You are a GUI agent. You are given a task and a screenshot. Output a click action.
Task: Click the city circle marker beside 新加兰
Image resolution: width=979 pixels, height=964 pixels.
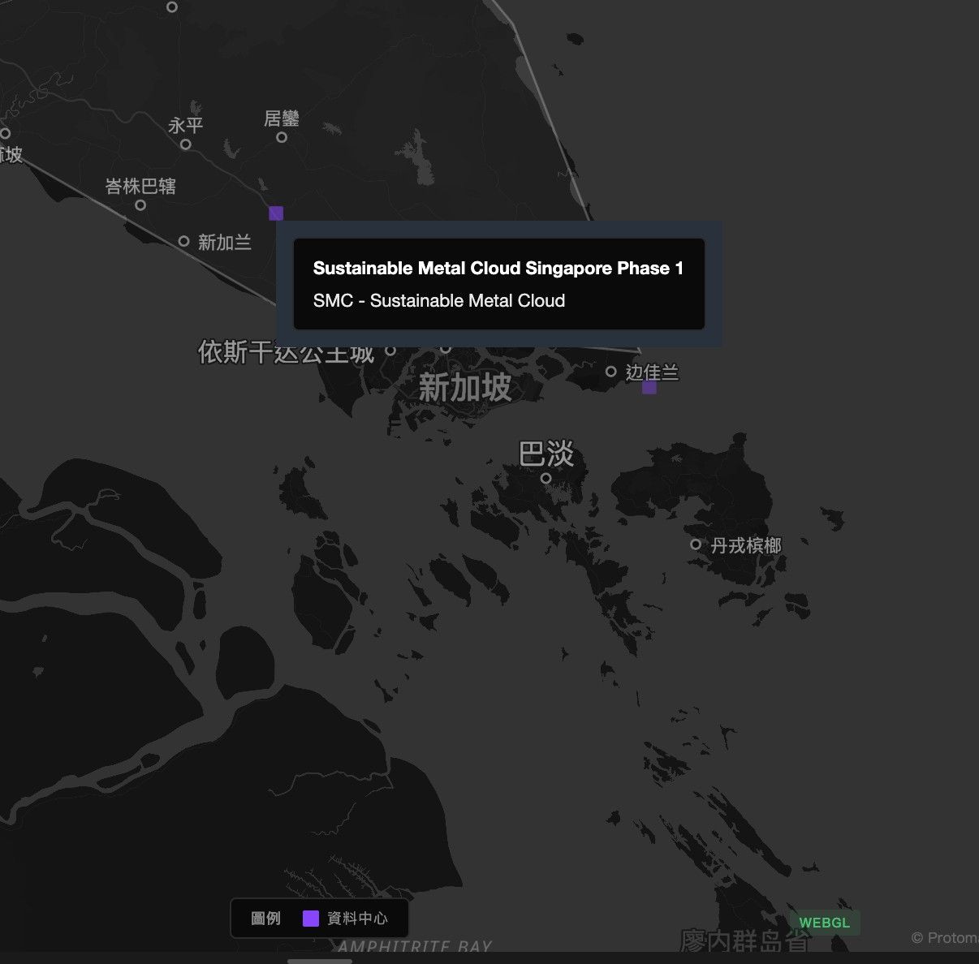point(183,241)
